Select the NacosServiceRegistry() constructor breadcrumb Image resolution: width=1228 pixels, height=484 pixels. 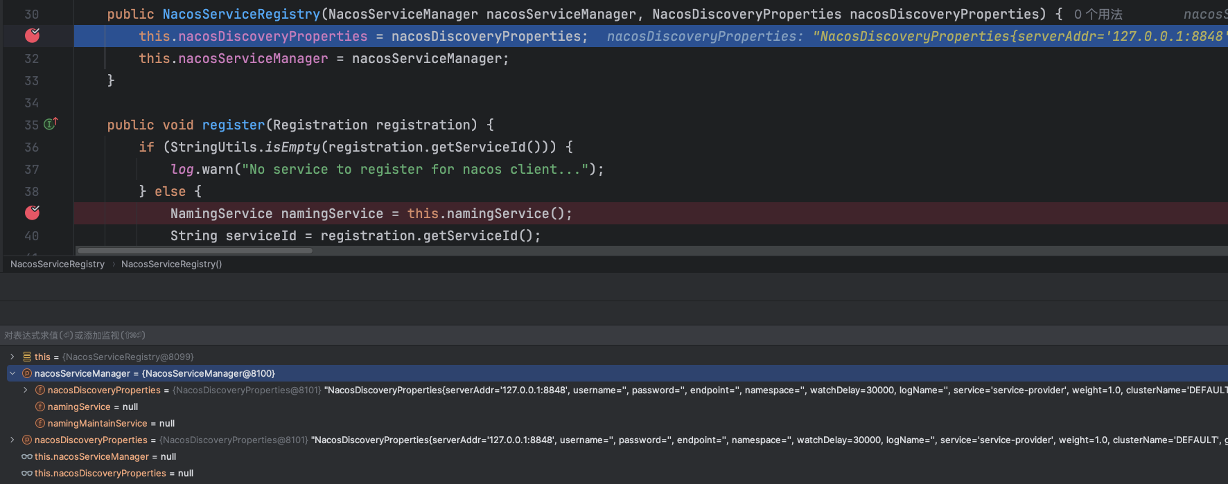[171, 264]
